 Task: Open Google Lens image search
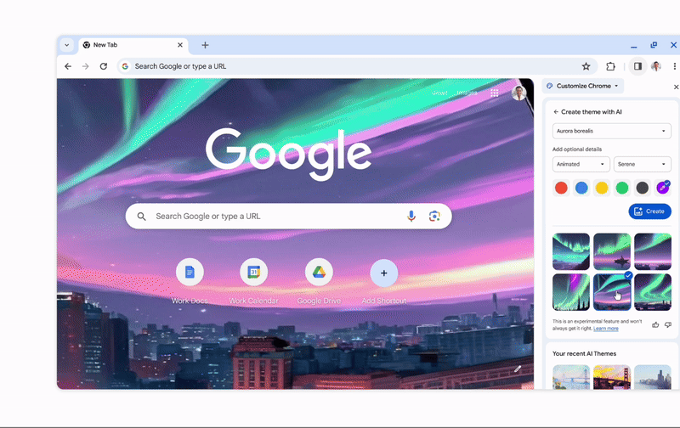click(x=434, y=217)
